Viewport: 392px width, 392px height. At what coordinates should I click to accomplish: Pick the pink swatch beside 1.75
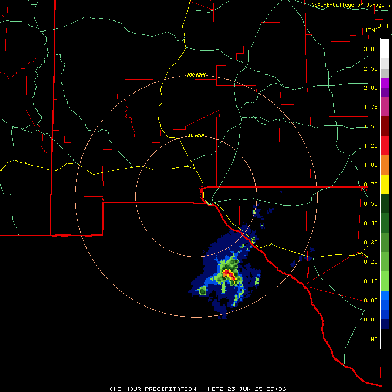(x=385, y=107)
